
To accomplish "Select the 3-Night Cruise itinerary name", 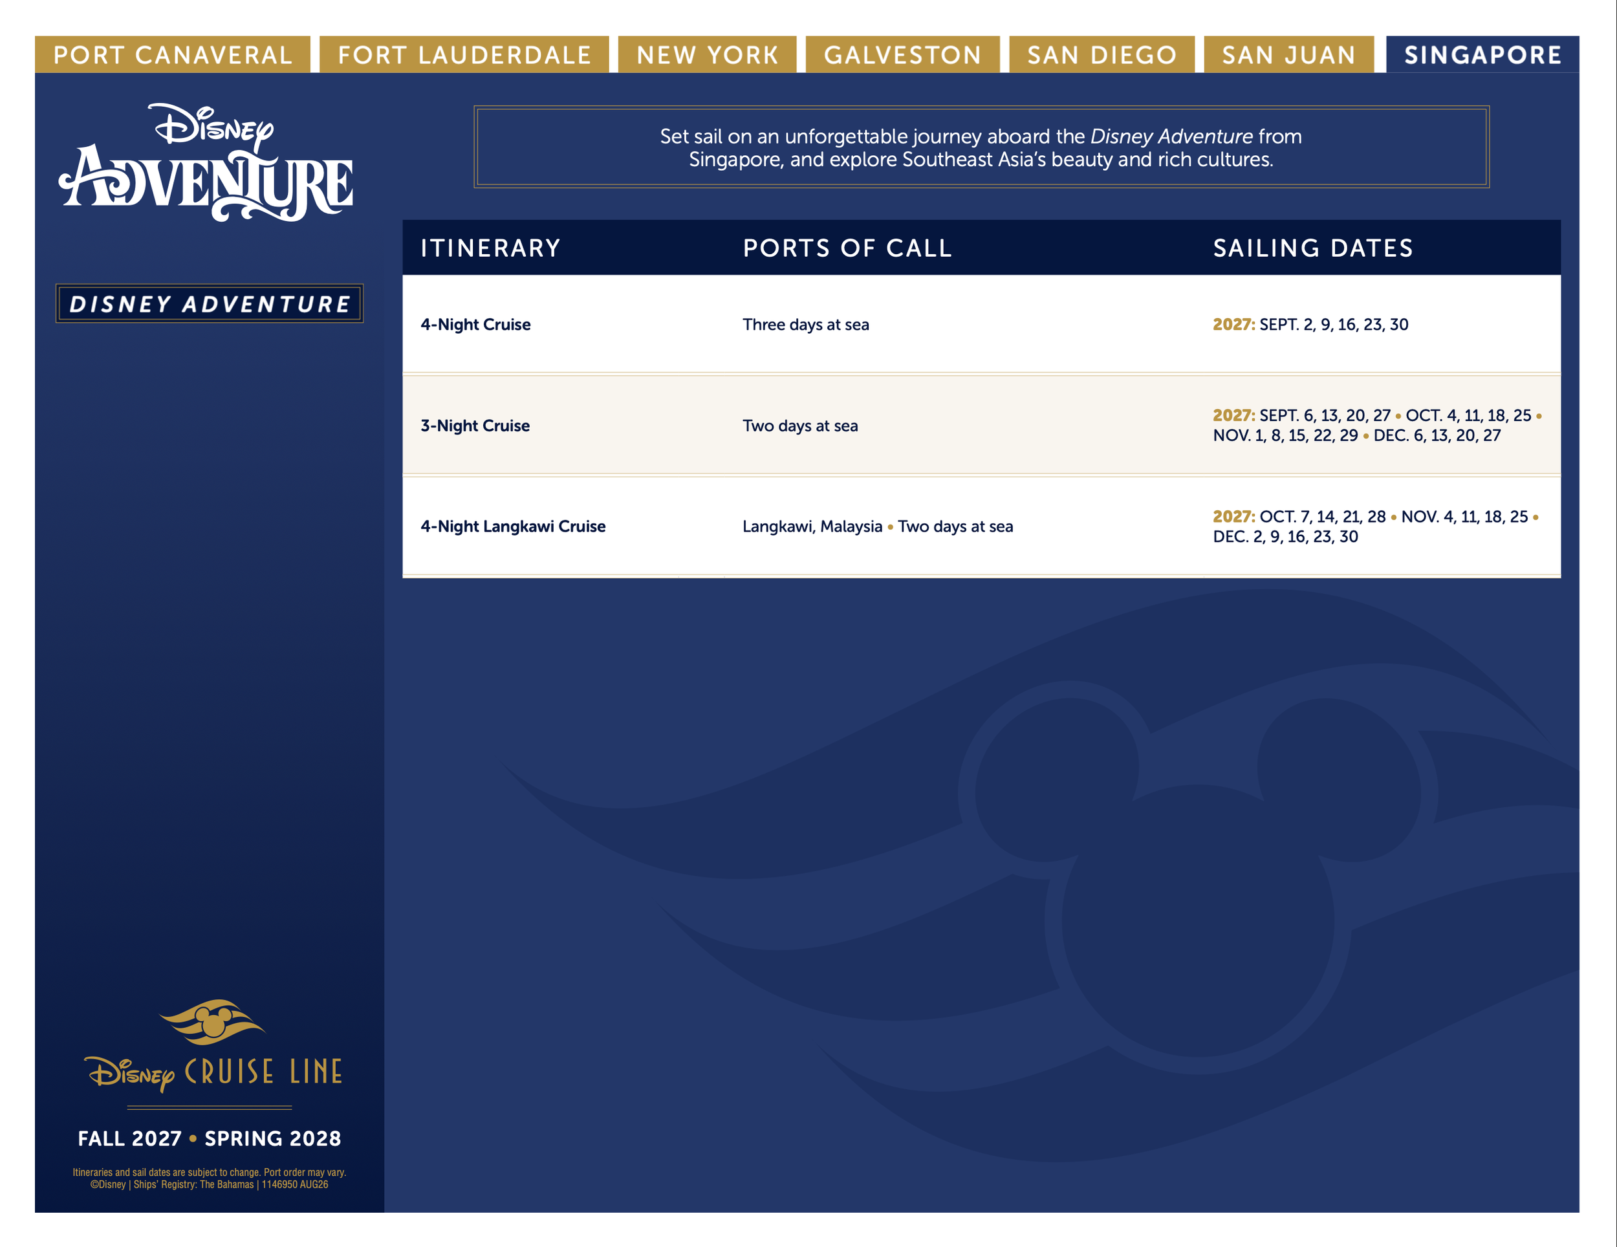I will 475,426.
